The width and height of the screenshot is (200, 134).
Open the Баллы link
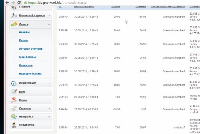click(23, 40)
